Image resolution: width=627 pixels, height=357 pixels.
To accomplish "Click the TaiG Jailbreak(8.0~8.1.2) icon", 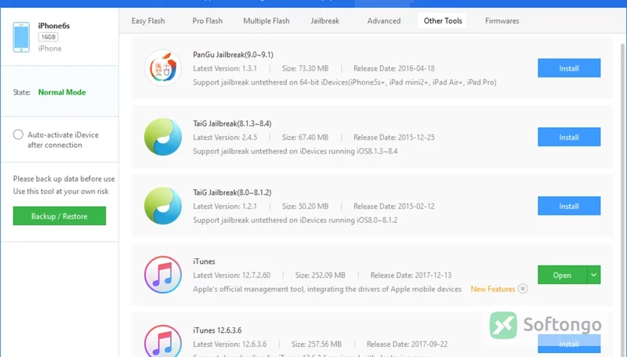I will coord(163,206).
